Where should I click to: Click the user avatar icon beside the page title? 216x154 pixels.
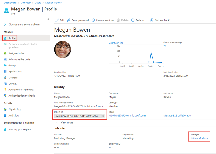click(6, 10)
